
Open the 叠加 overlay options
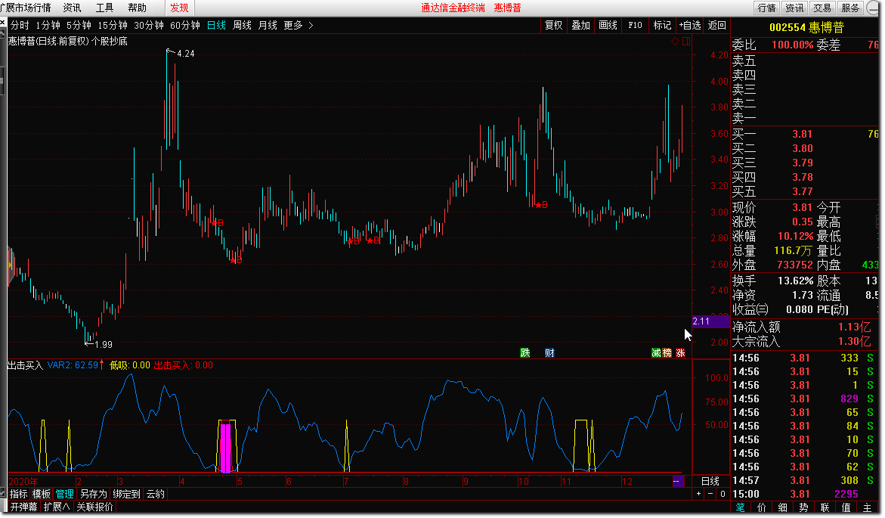coord(580,26)
